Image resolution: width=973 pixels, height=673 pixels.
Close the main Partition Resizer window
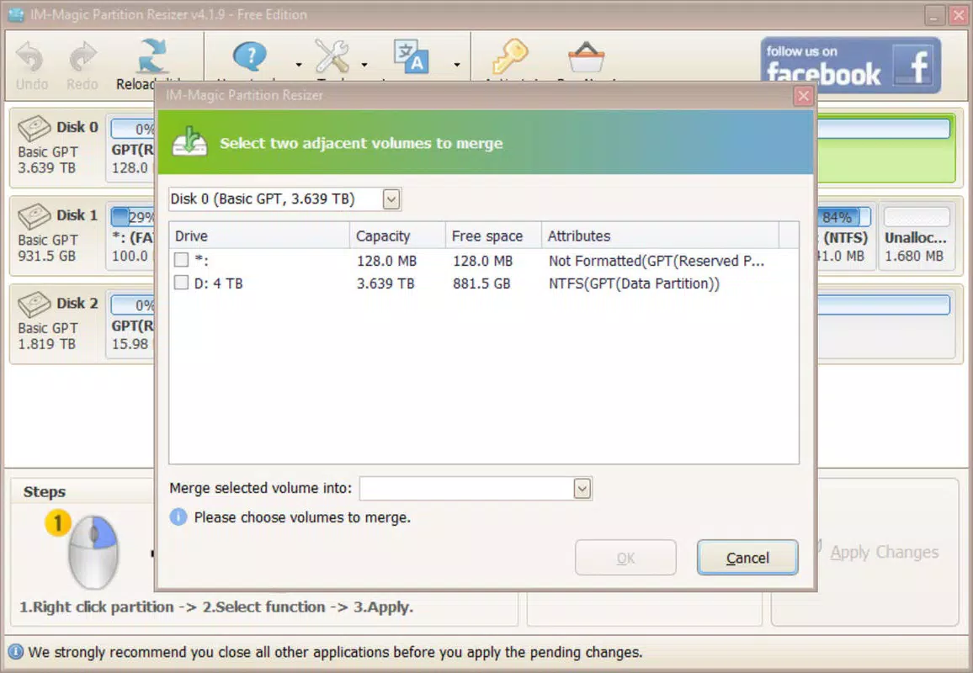click(959, 15)
